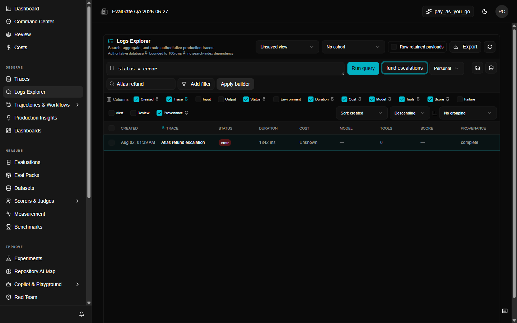Open the Descending order dropdown
517x323 pixels.
(x=410, y=113)
